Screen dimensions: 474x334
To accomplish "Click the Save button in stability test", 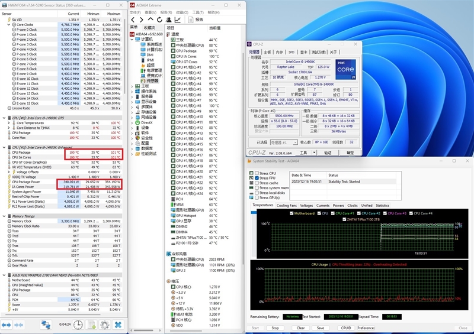I will click(321, 328).
